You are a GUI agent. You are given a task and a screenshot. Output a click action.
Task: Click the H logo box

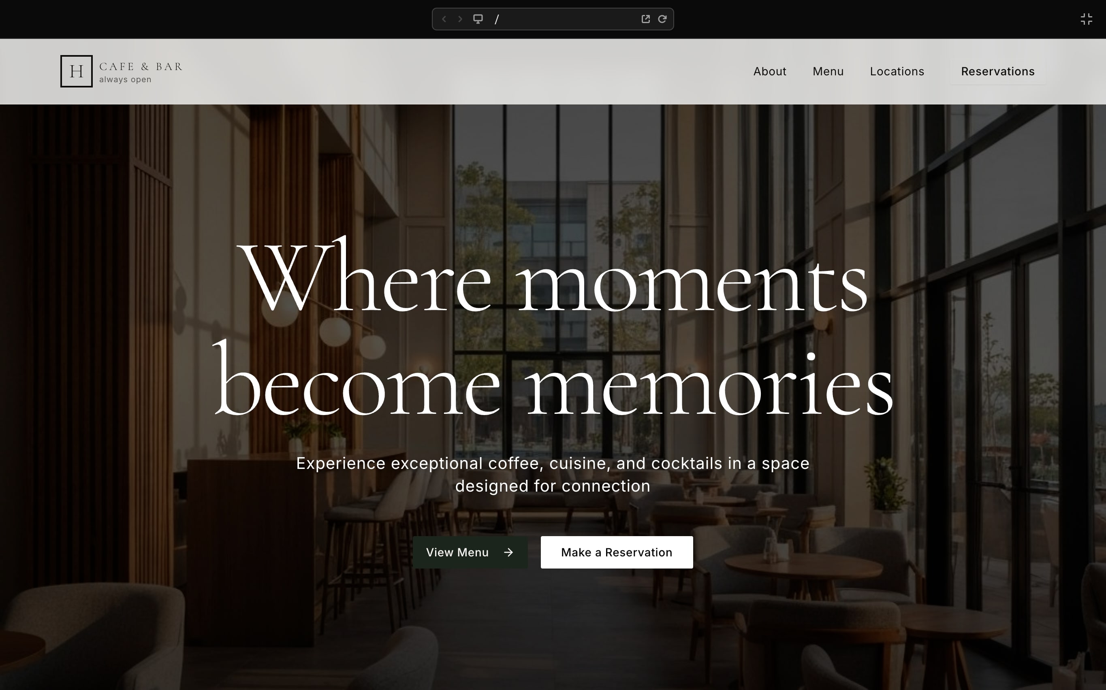pyautogui.click(x=76, y=71)
